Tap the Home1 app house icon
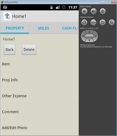 point(7,16)
